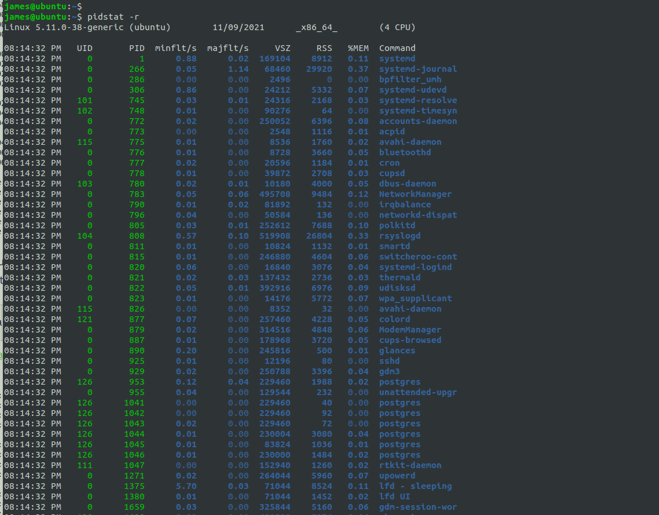Click the 'wpa_supplicant' command entry

coord(415,298)
